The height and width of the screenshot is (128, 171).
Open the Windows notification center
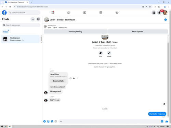pyautogui.click(x=168, y=126)
